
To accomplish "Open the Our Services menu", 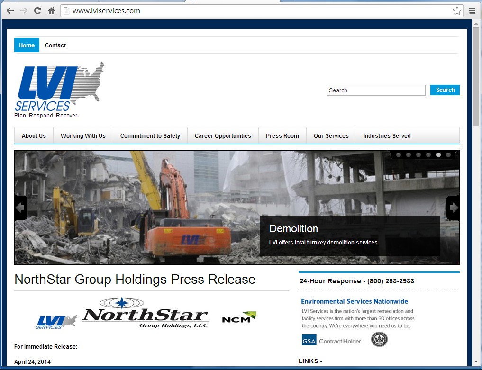I will coord(331,136).
